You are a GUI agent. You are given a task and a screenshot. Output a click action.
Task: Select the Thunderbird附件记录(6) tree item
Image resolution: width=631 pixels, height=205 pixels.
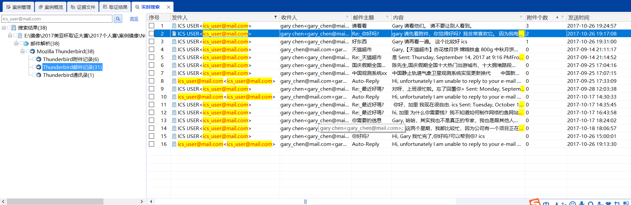pos(71,59)
